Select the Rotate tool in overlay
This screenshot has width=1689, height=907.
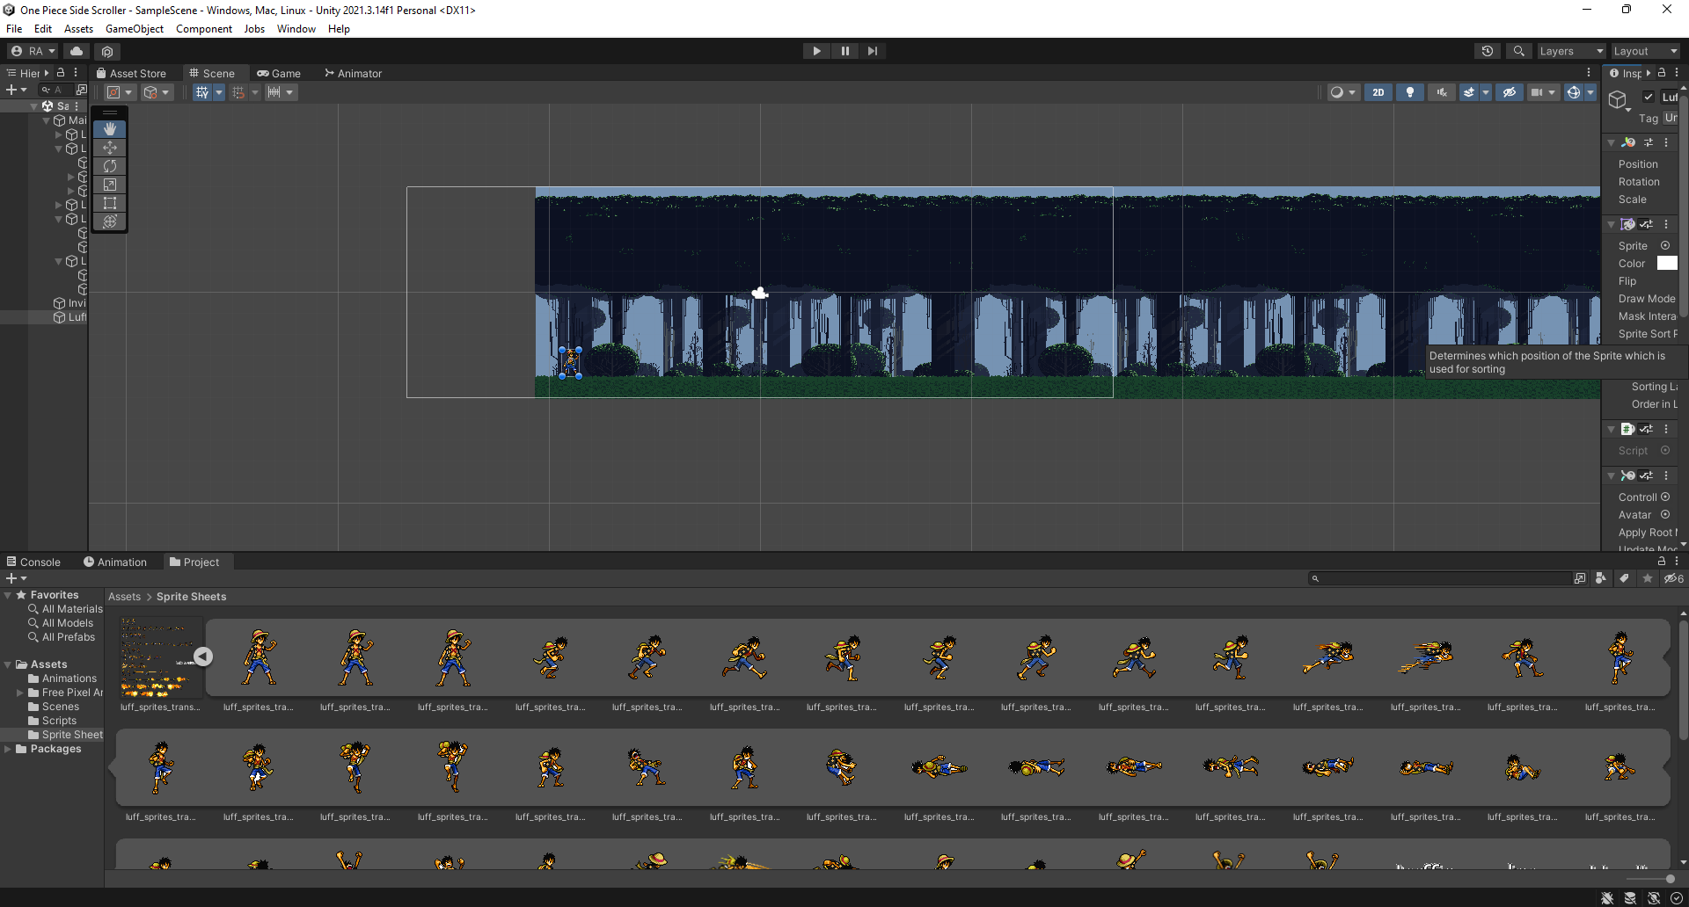click(x=110, y=166)
